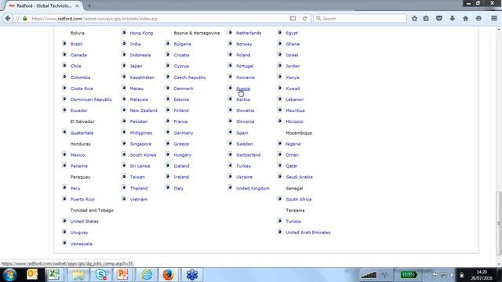This screenshot has height=282, width=502.
Task: Open the New Zealand link
Action: coord(144,110)
